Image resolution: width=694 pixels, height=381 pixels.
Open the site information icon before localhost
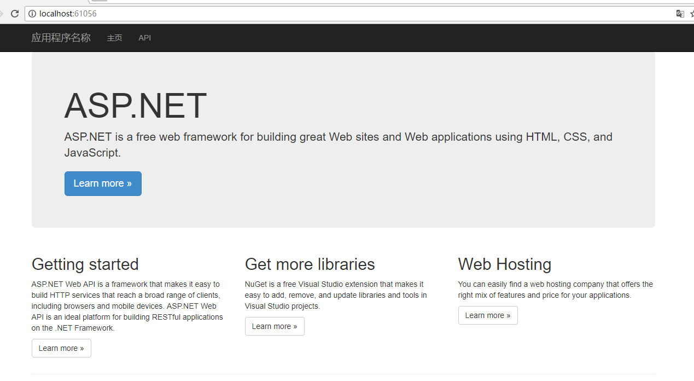pyautogui.click(x=32, y=14)
